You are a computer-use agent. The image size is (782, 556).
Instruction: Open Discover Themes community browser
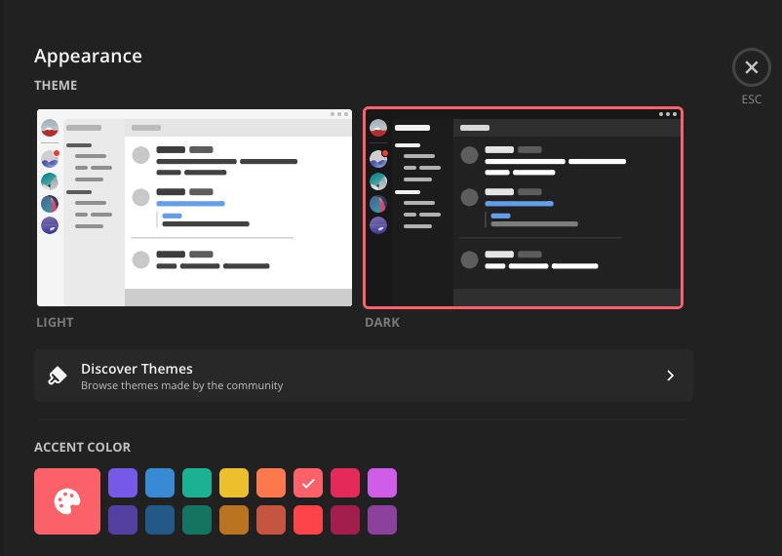[x=363, y=376]
